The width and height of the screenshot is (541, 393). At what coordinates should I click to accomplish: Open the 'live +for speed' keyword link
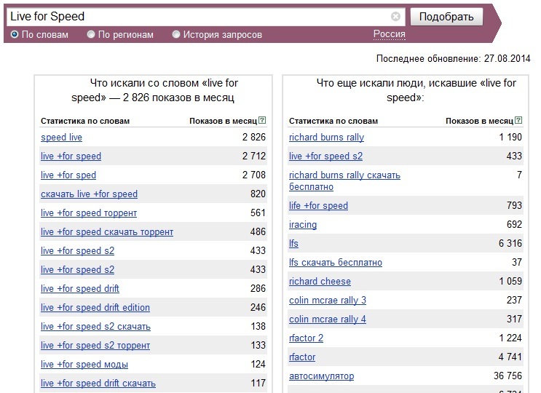coord(71,156)
